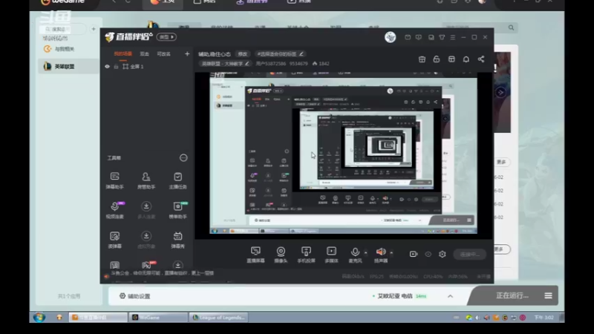Viewport: 594px width, 334px height.
Task: Click WeGame add plus button beside search
Action: click(x=94, y=29)
